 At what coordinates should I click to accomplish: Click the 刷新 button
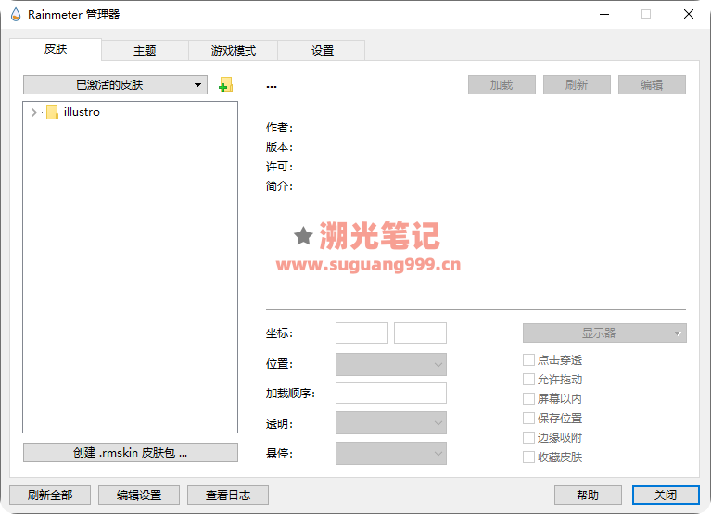(x=577, y=84)
